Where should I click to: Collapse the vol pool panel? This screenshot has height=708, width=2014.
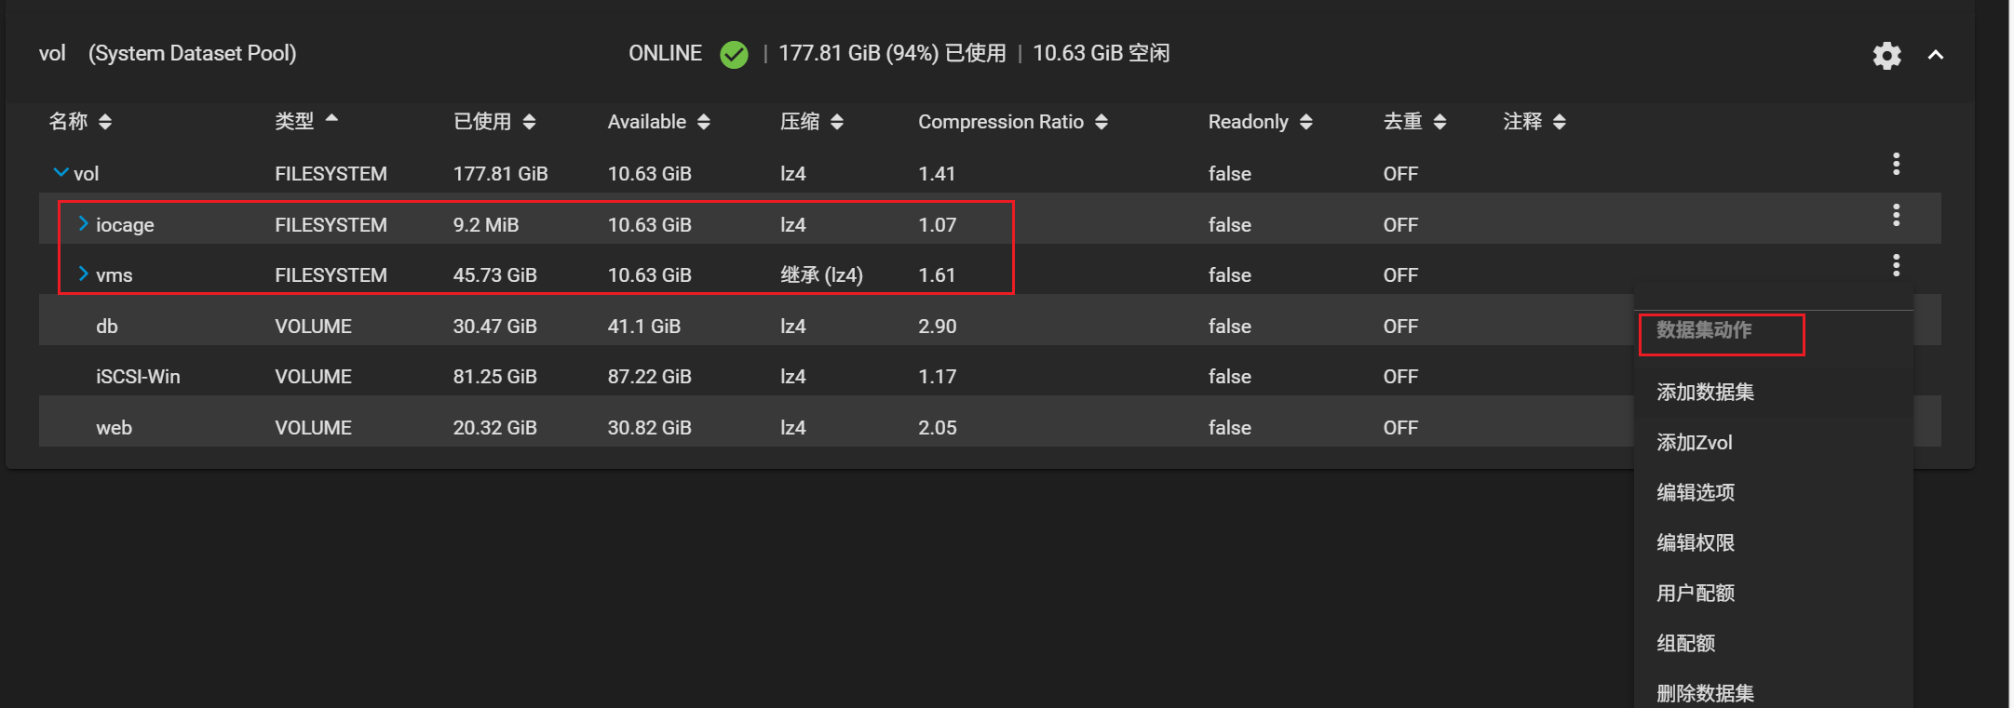click(x=1936, y=55)
